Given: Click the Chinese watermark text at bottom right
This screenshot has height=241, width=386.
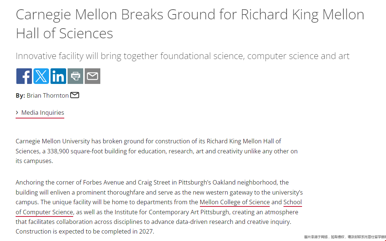Looking at the screenshot, I should [345, 237].
